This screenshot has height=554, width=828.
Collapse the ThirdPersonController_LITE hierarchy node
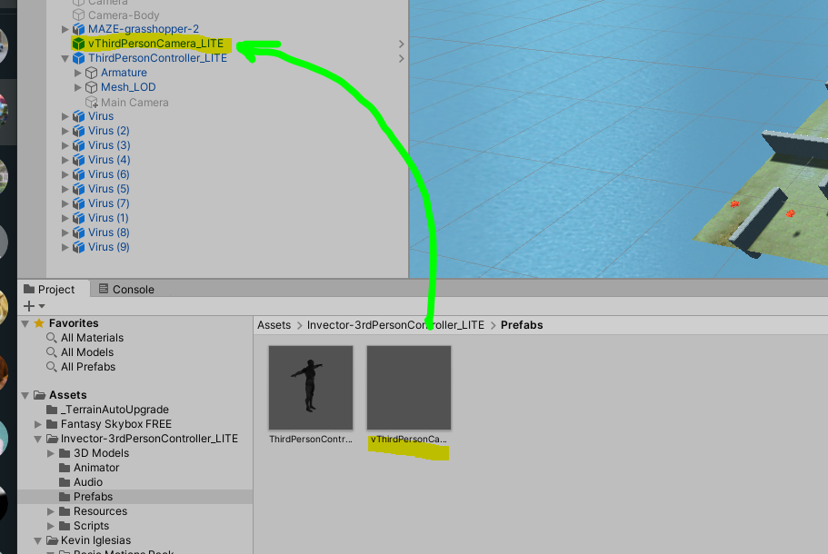(x=65, y=58)
